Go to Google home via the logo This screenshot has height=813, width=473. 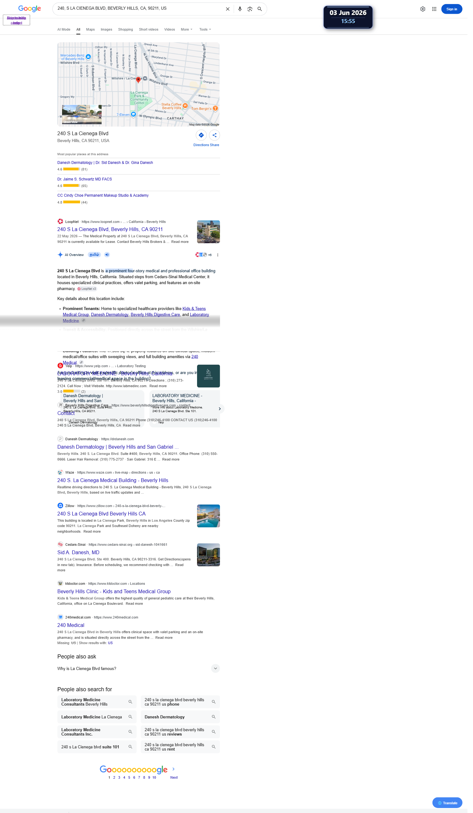(x=30, y=9)
